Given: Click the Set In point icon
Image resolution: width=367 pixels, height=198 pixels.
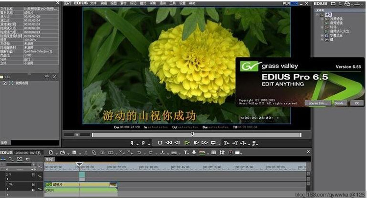Looking at the screenshot, I should click(132, 143).
